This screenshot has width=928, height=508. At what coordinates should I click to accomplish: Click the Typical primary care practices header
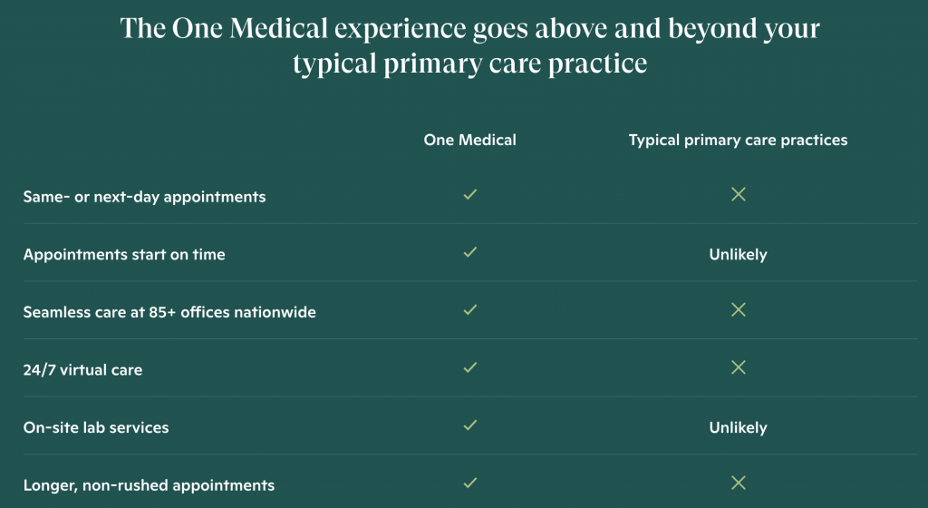point(738,141)
